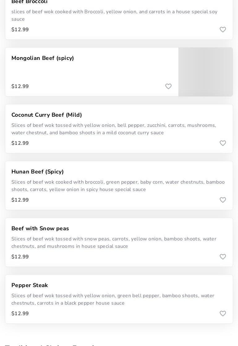Viewport: 238px width, 346px height.
Task: Open Coconut Curry Beef (Mild) title
Action: click(x=47, y=115)
